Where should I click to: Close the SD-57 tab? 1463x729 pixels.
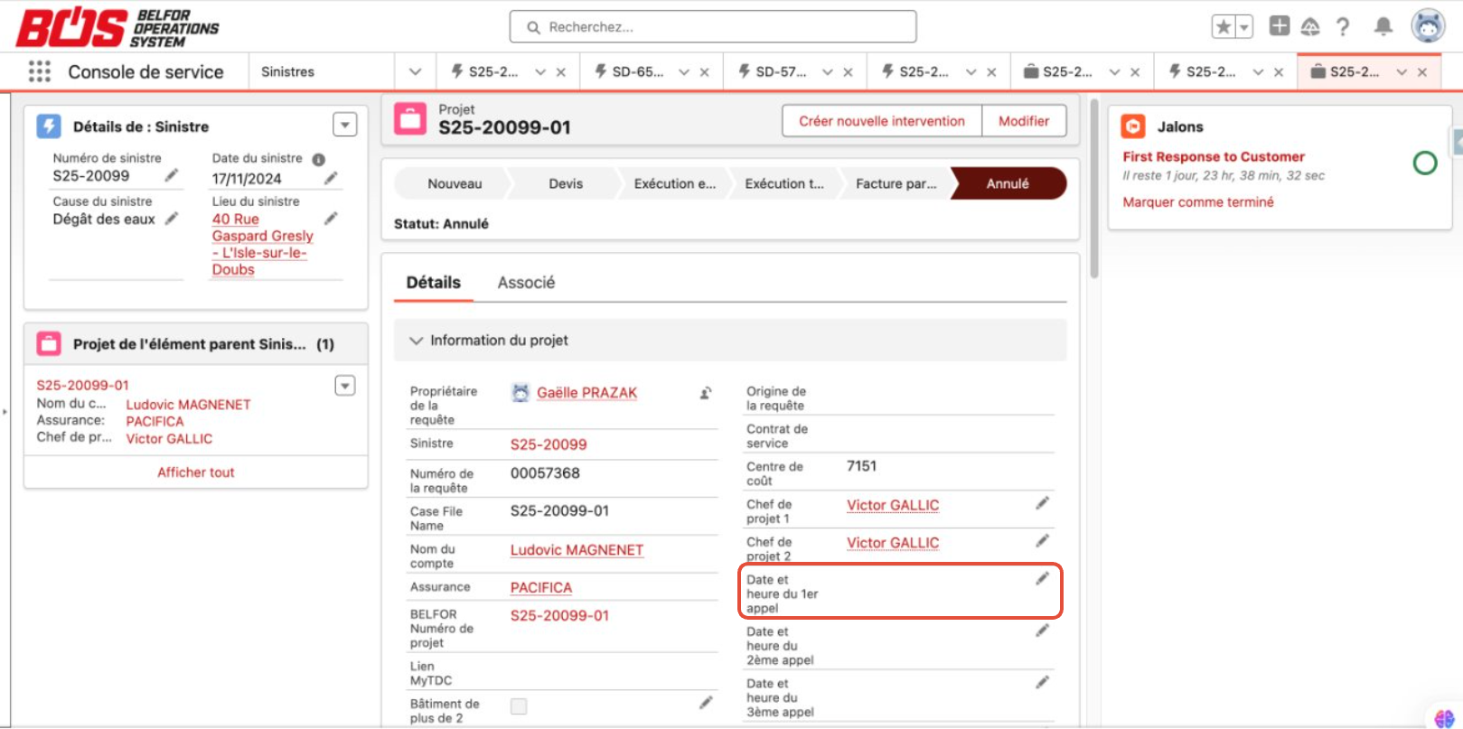point(848,72)
